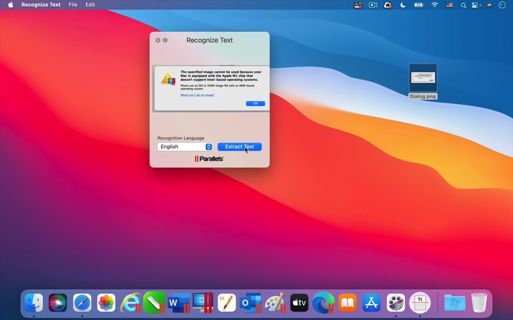The image size is (513, 320).
Task: Click the Extract Text button
Action: tap(239, 147)
